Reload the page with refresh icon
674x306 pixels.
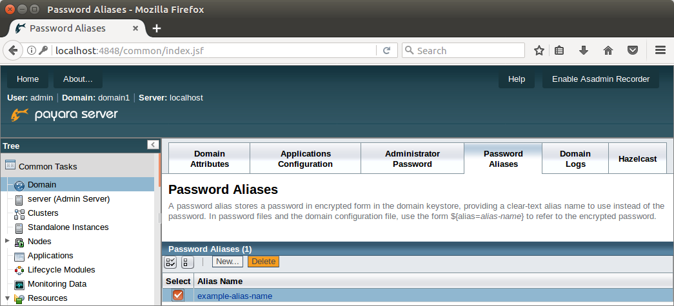pyautogui.click(x=387, y=50)
